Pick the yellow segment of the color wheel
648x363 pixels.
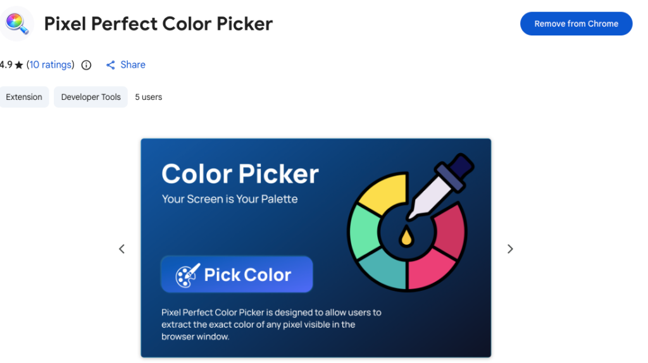pos(381,194)
